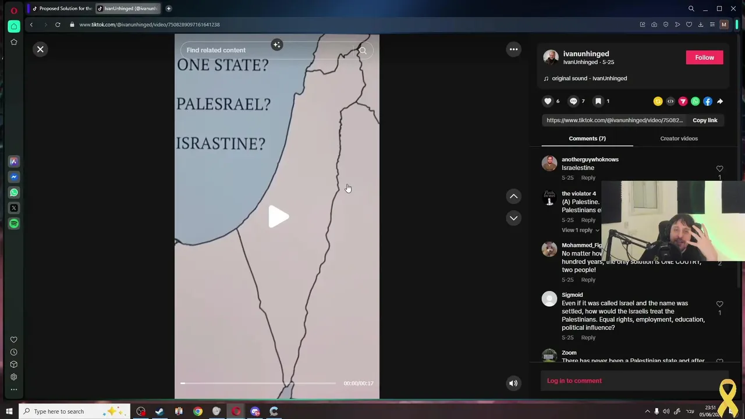Open Messenger in Opera sidebar
This screenshot has height=419, width=745.
coord(14,177)
